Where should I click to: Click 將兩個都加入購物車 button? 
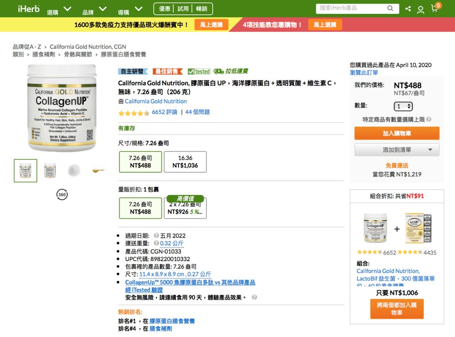[x=397, y=309]
